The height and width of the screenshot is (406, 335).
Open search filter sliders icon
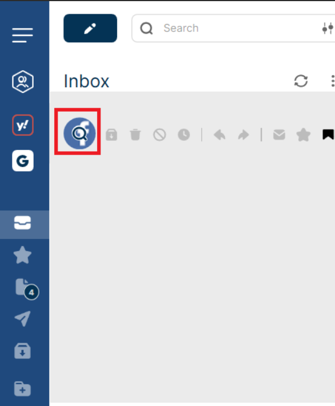[328, 28]
